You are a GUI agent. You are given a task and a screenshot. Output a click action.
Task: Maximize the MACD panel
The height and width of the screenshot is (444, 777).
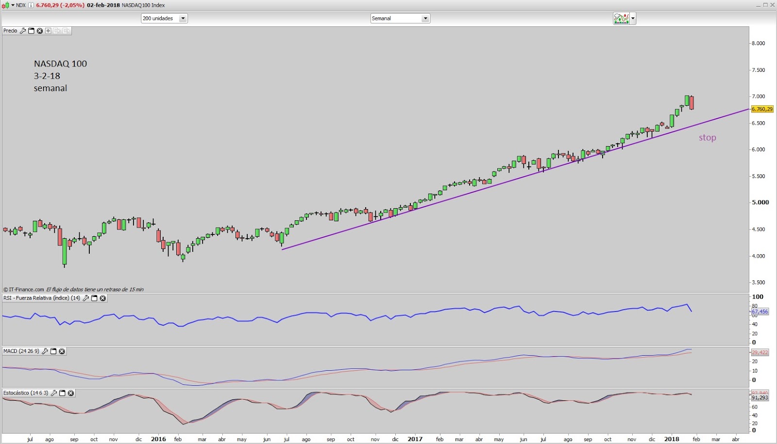(x=53, y=351)
